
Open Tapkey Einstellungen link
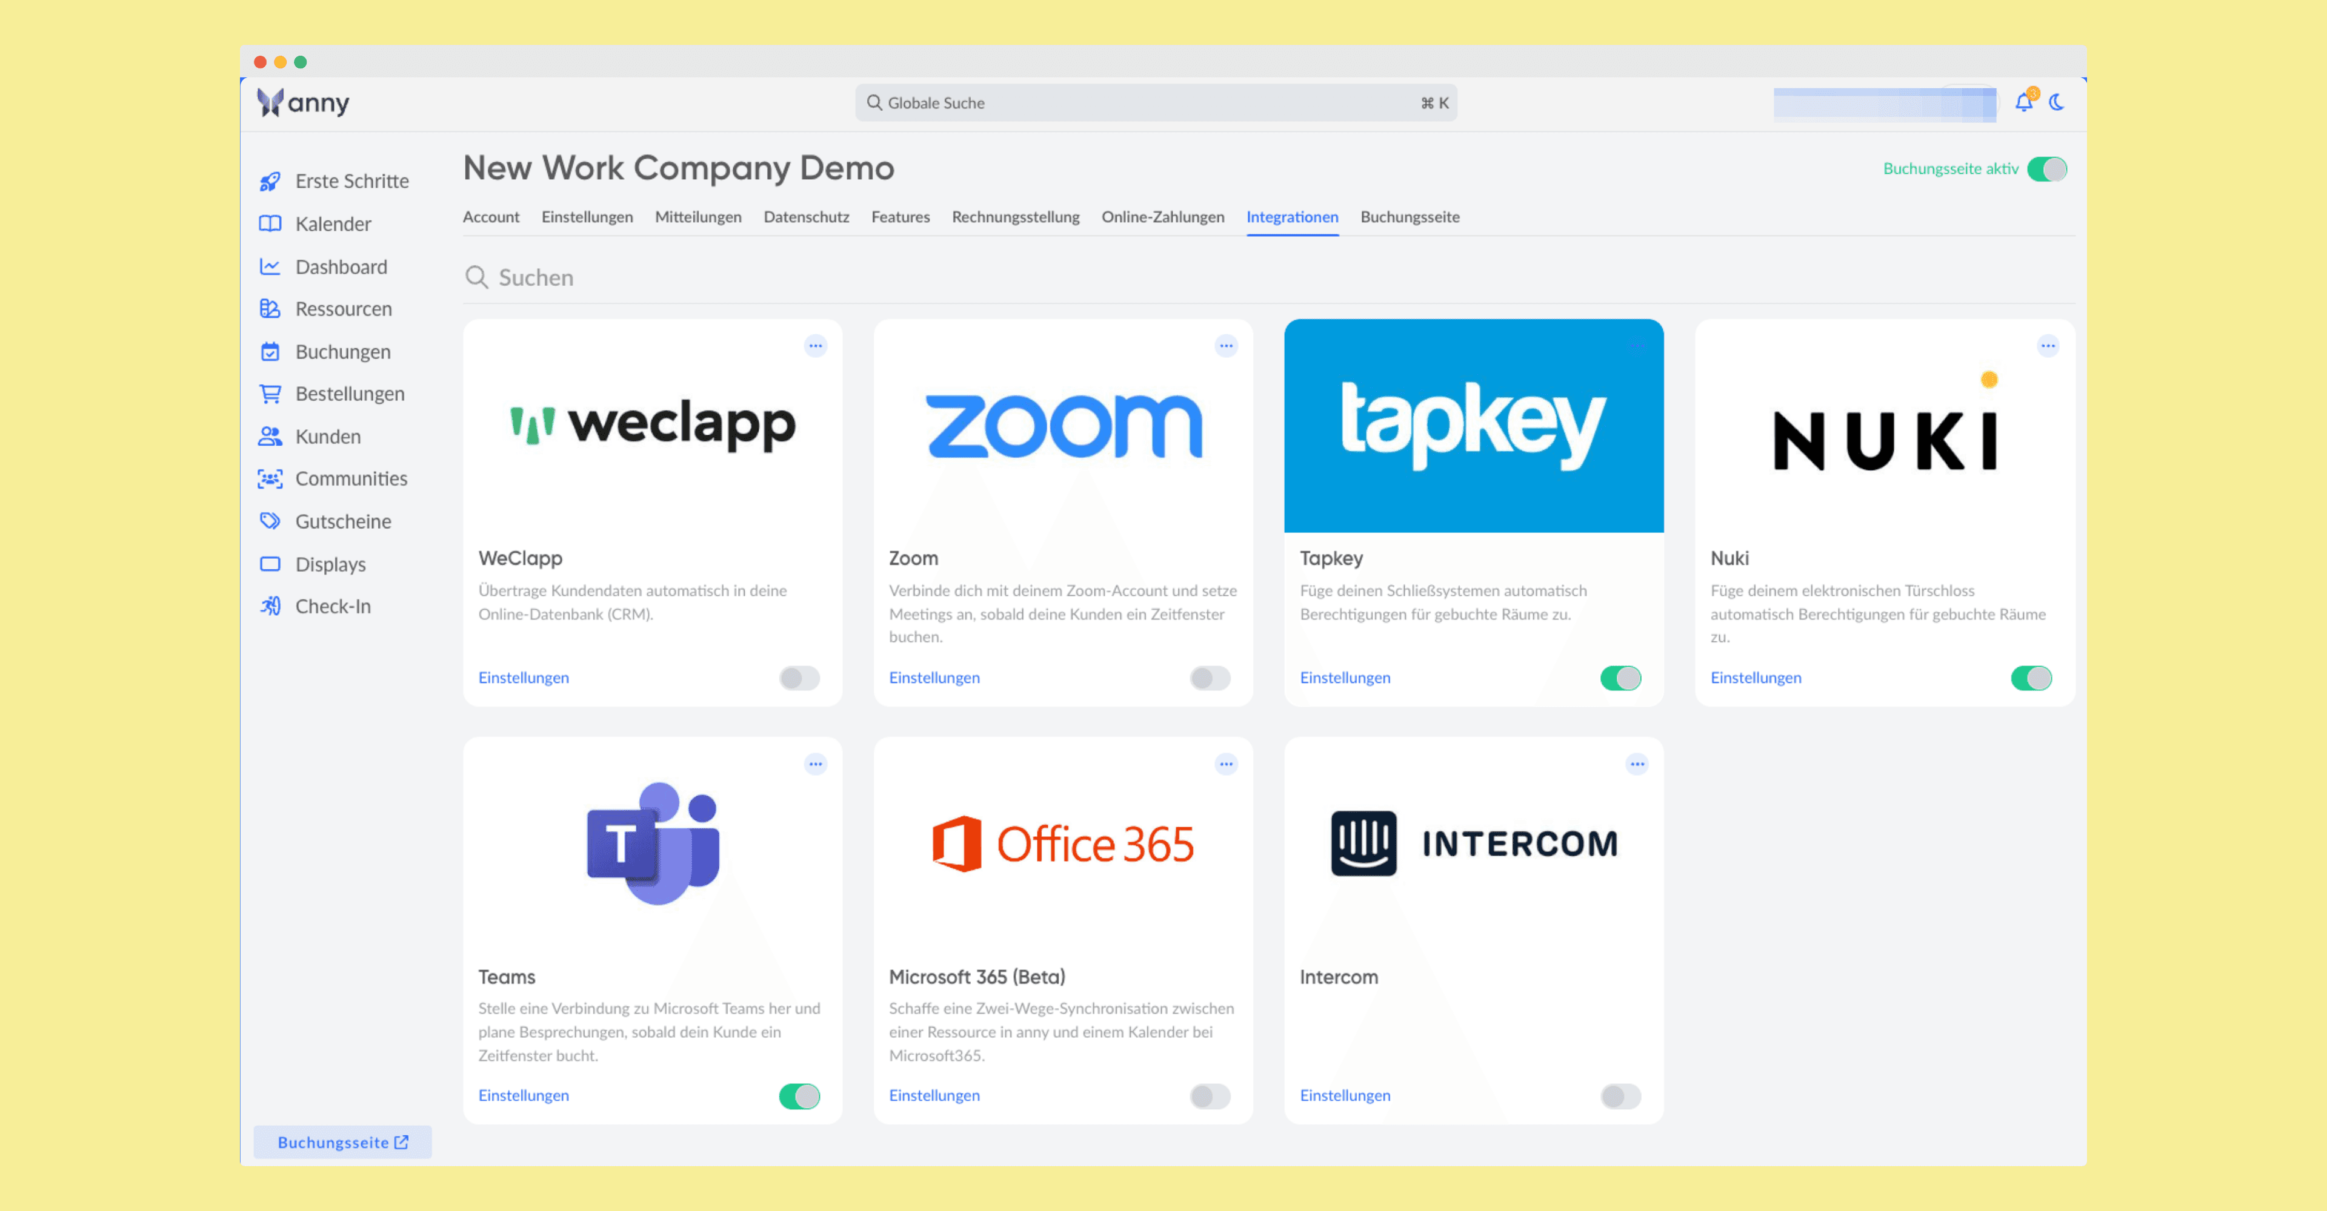1345,678
